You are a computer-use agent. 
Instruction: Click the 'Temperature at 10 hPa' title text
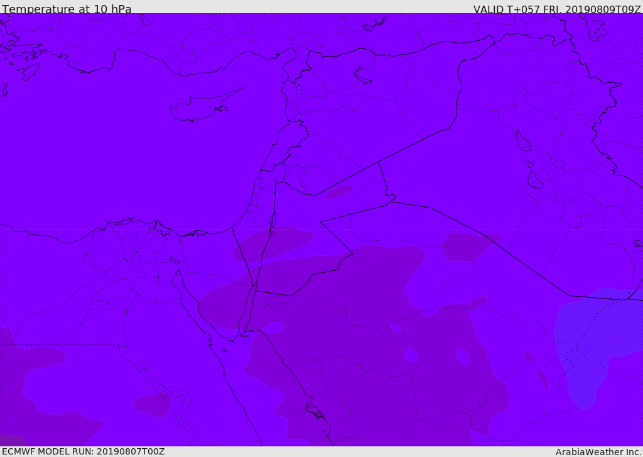click(67, 9)
